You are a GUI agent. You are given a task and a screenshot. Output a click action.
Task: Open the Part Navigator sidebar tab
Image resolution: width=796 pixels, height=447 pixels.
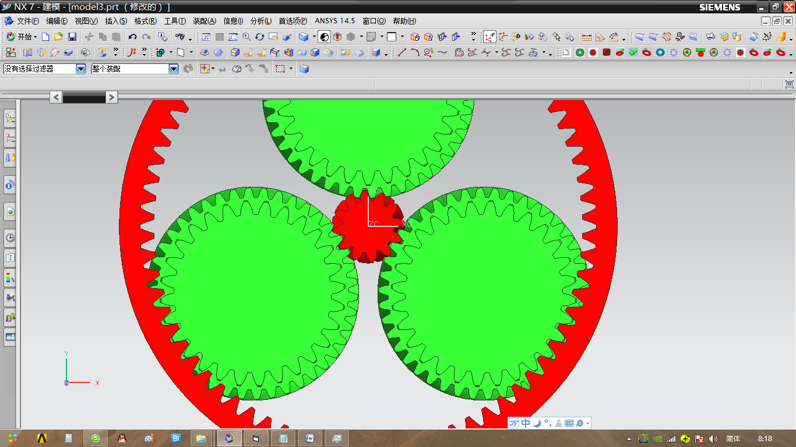point(10,158)
